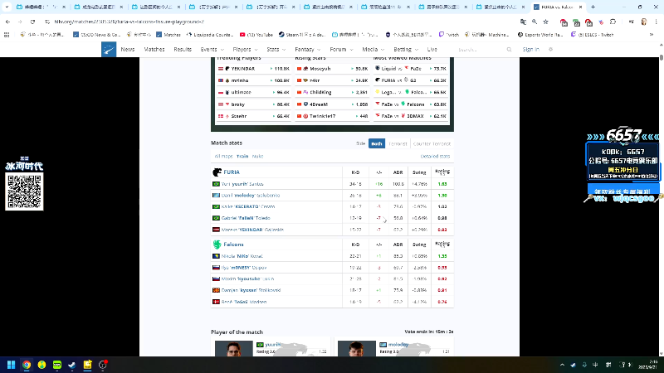Switch to the All maps stats tab

pyautogui.click(x=223, y=156)
